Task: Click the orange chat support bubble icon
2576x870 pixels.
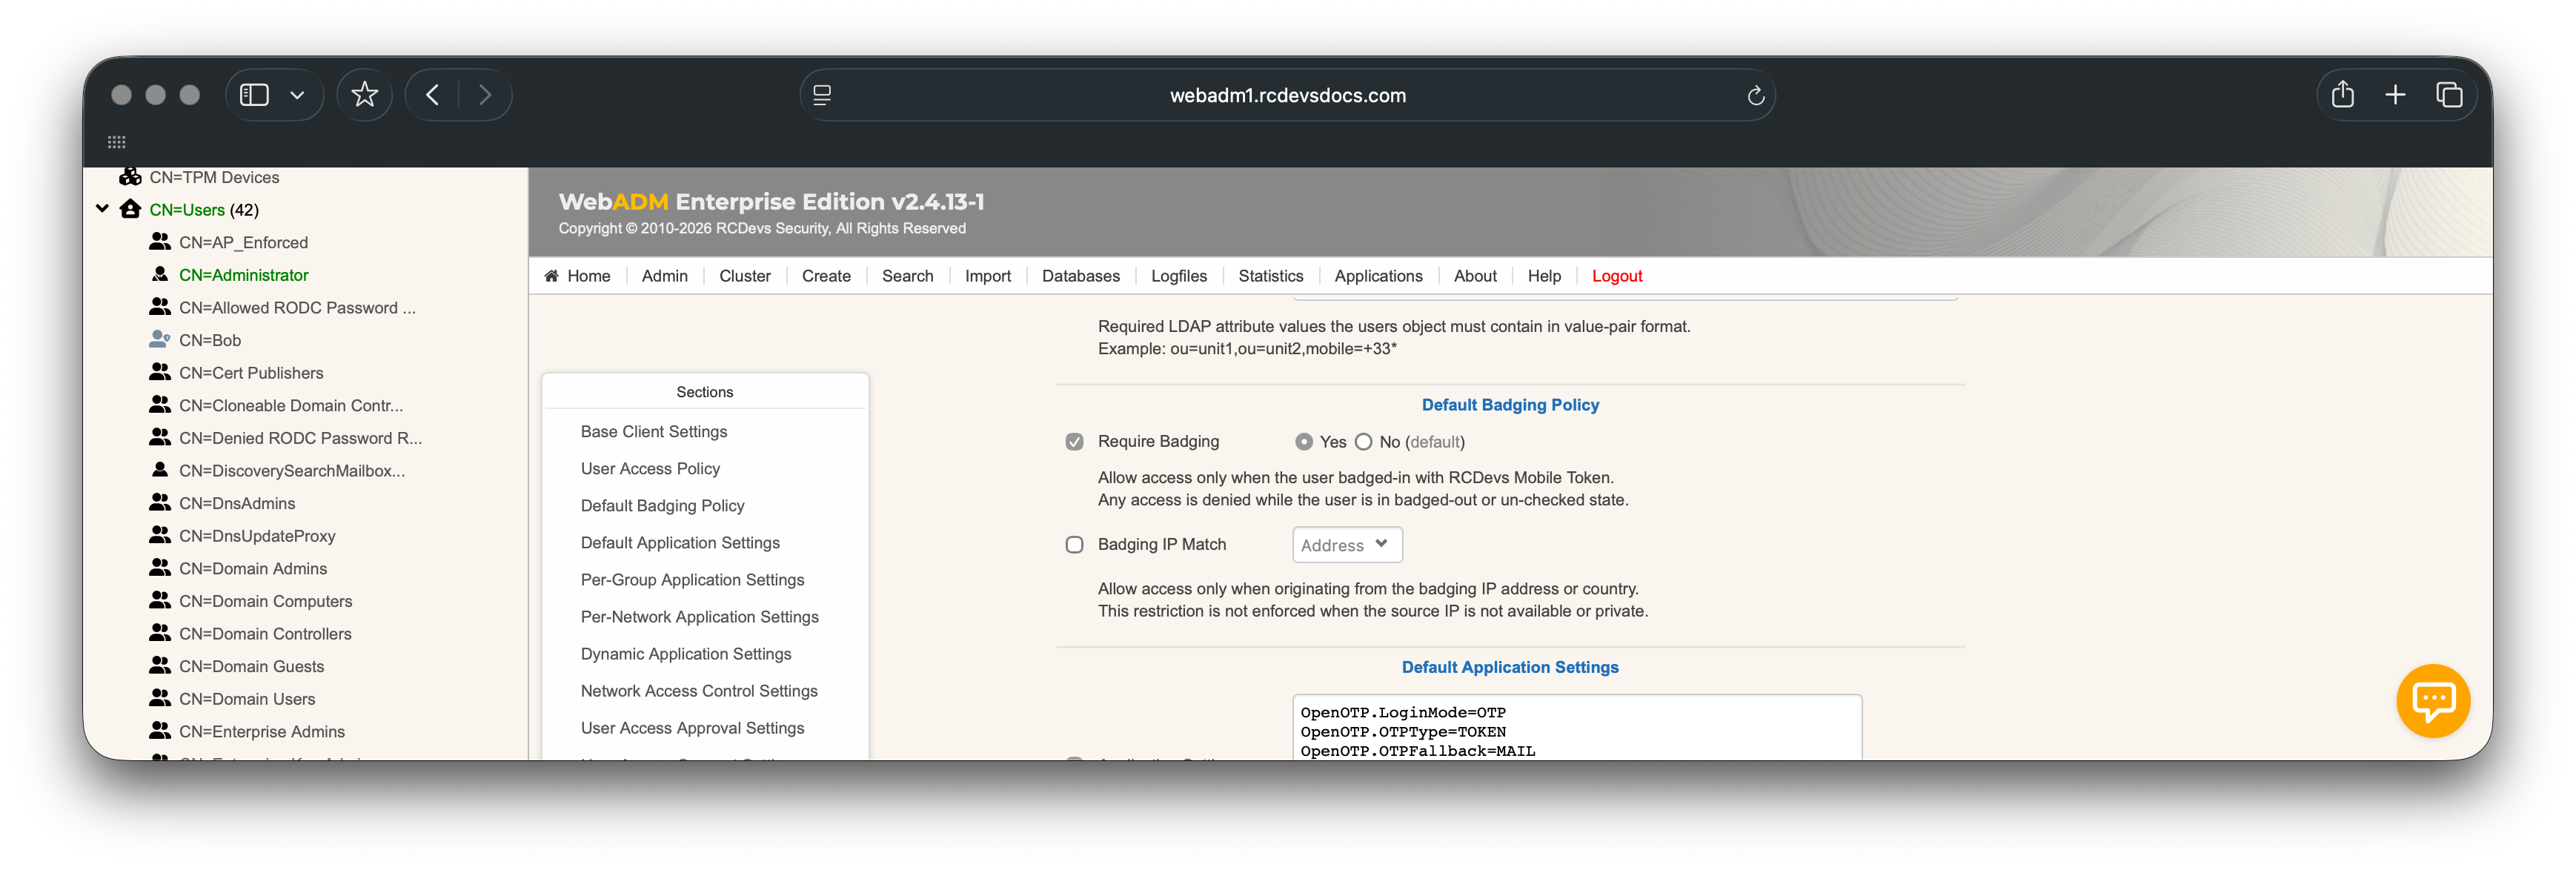Action: point(2432,700)
